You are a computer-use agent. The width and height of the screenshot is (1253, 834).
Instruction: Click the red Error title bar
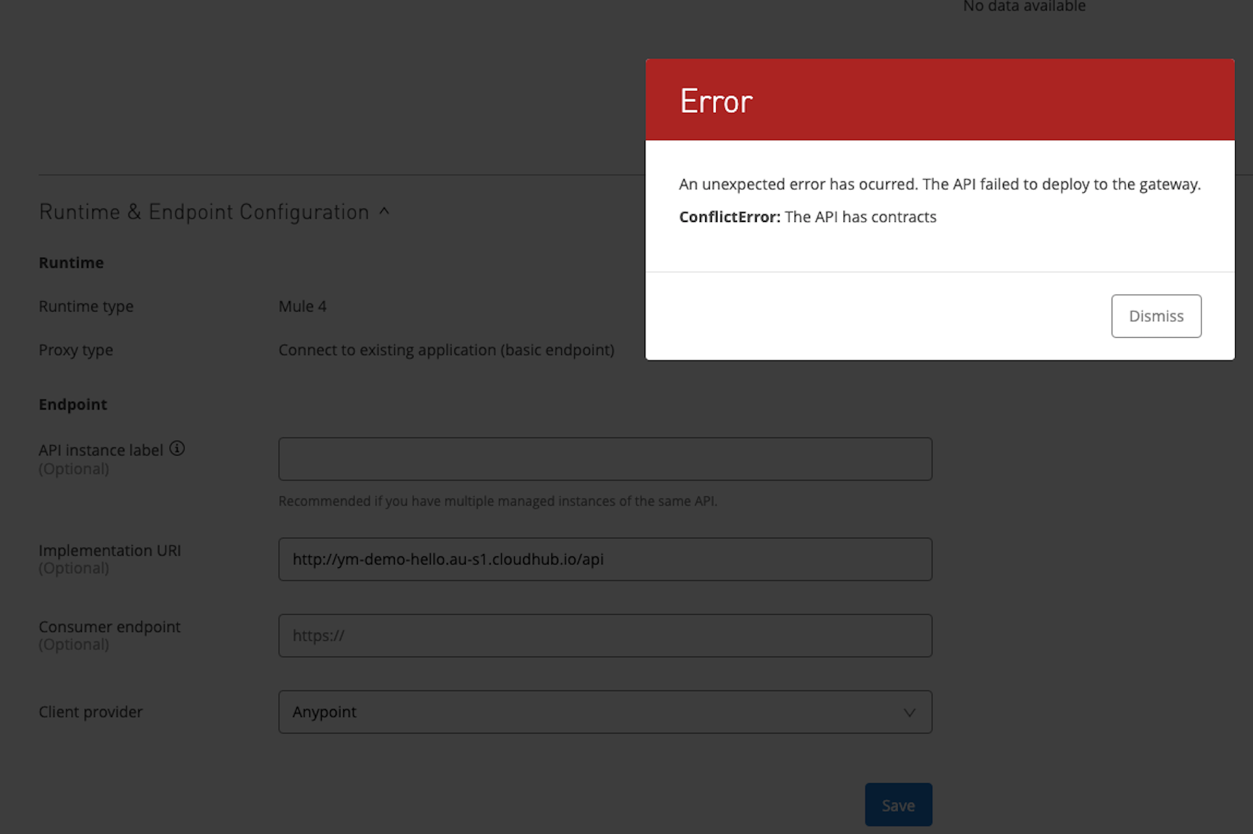point(939,101)
